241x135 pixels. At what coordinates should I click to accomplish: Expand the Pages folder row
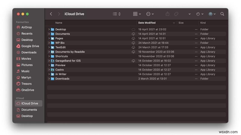click(x=49, y=38)
